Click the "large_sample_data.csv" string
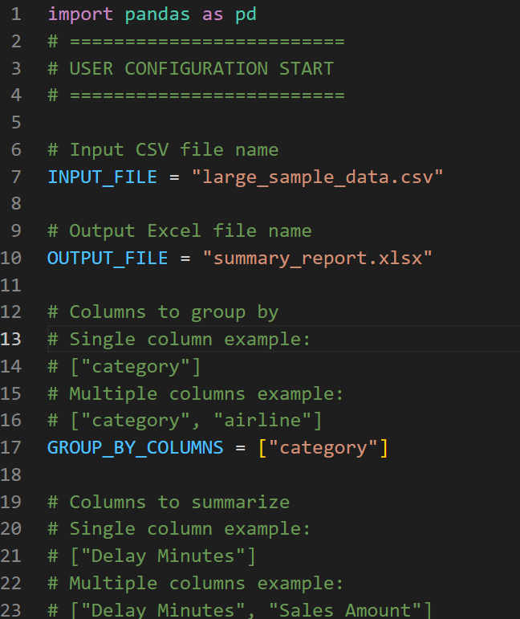520x619 pixels. (x=317, y=177)
